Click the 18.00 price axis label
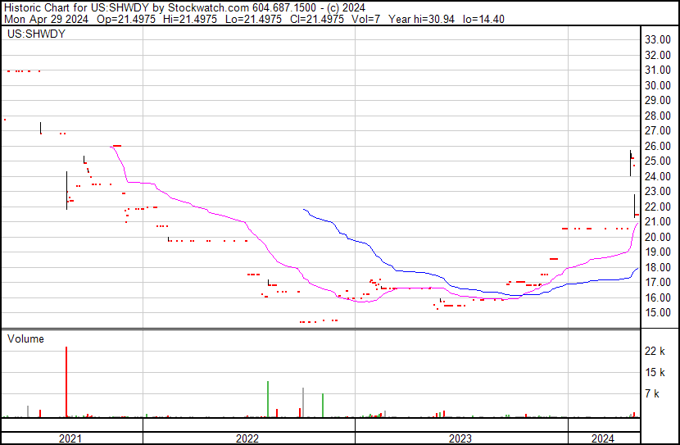Screen dimensions: 680x445 [x=658, y=268]
